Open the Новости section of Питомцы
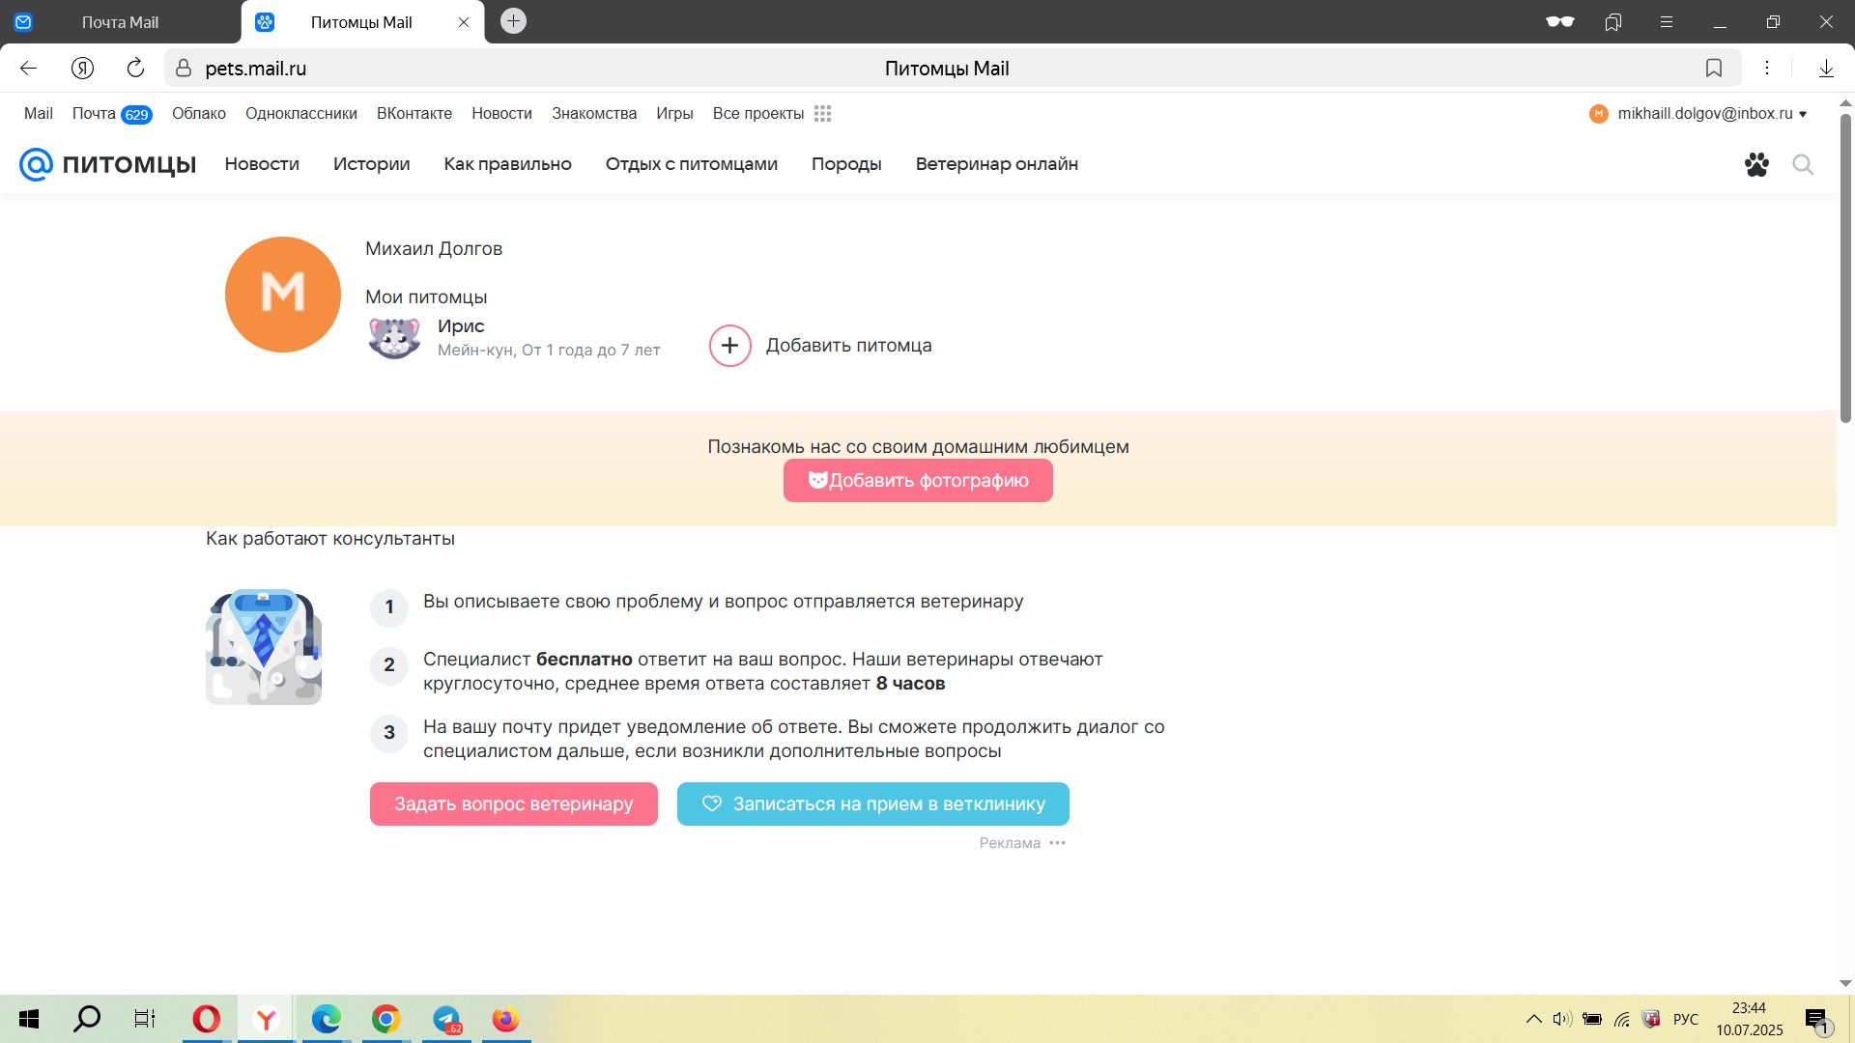 coord(262,164)
